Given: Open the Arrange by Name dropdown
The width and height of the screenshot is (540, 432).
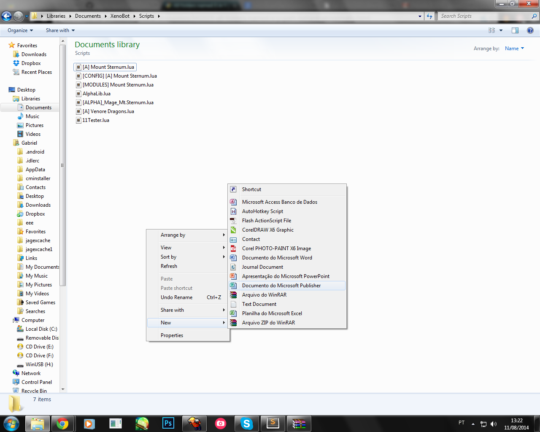Looking at the screenshot, I should (514, 49).
